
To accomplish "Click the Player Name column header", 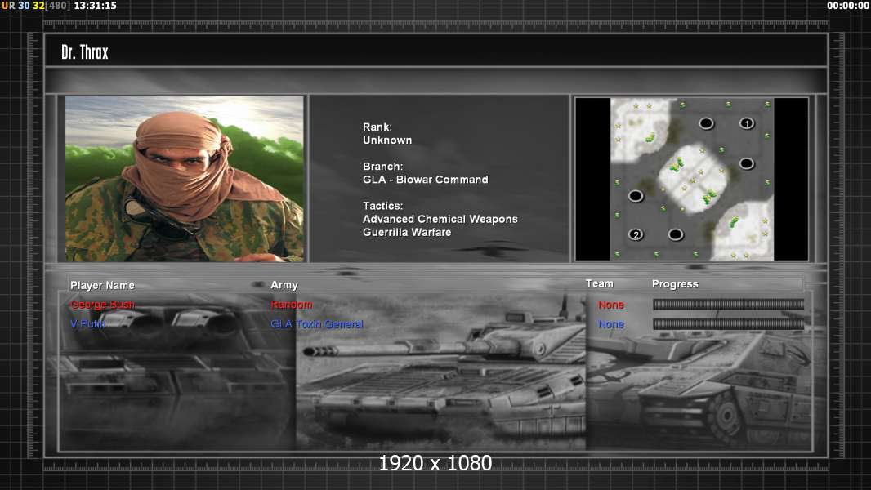I will point(102,285).
